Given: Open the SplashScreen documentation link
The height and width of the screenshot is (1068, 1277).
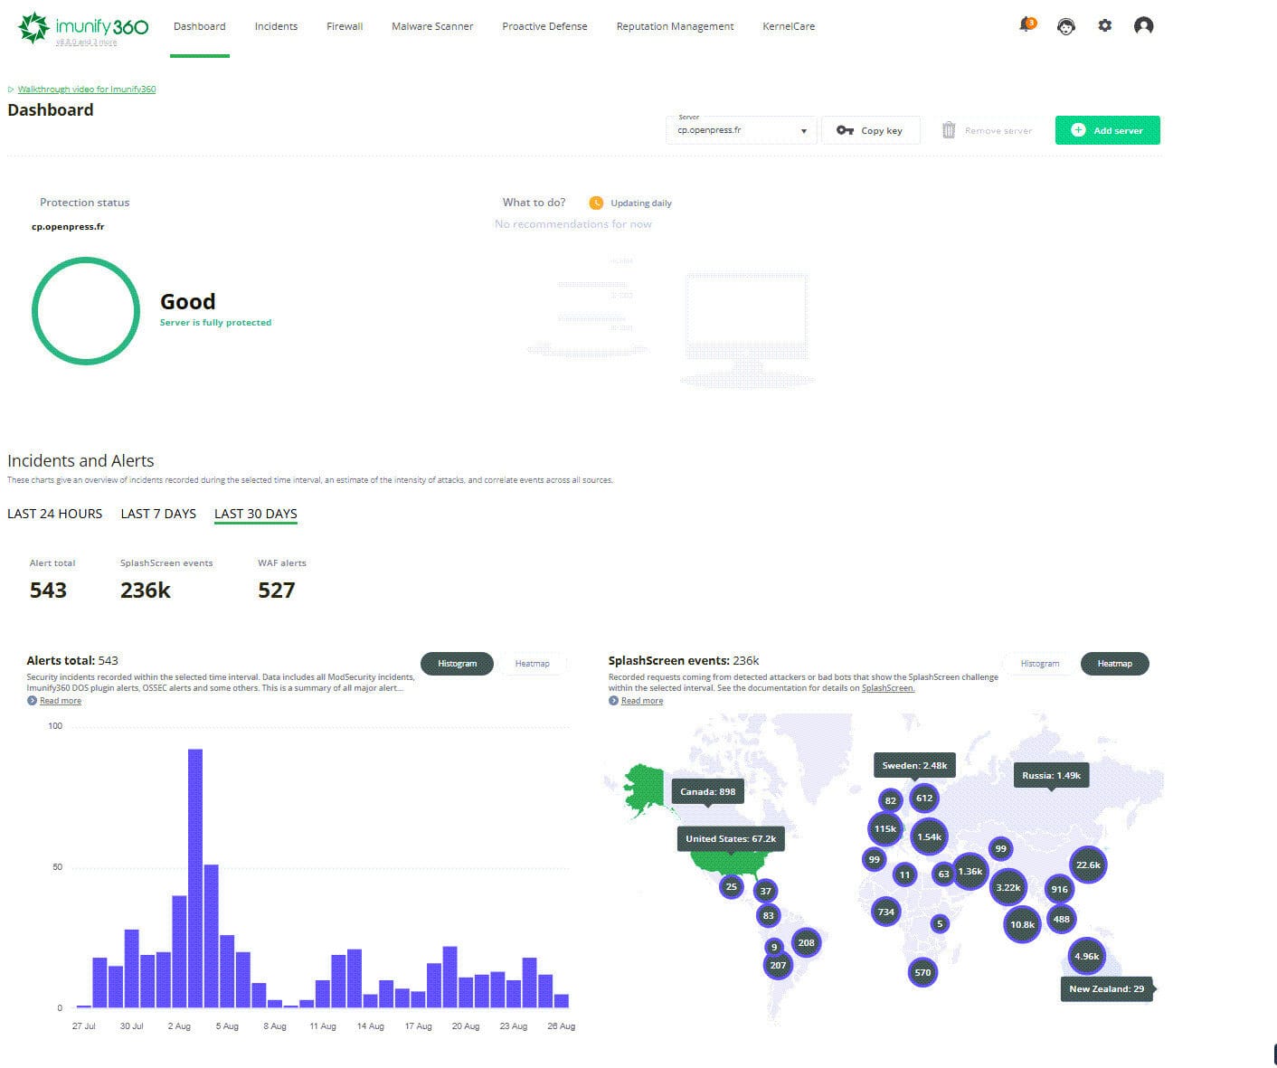Looking at the screenshot, I should 888,688.
